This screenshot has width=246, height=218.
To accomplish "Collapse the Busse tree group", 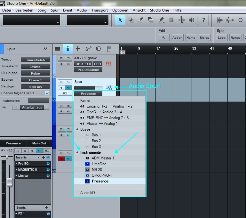I will 77,129.
